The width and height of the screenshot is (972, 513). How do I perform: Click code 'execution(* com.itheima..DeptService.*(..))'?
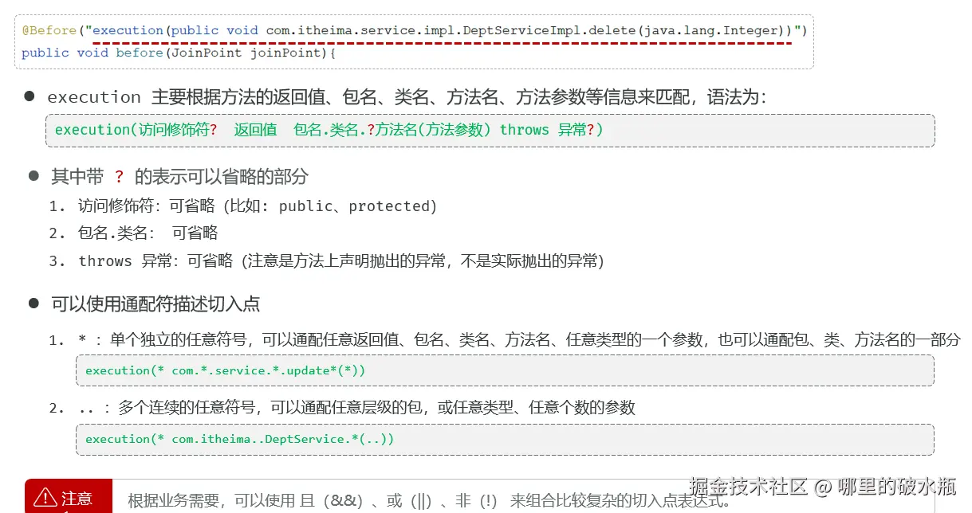click(240, 439)
